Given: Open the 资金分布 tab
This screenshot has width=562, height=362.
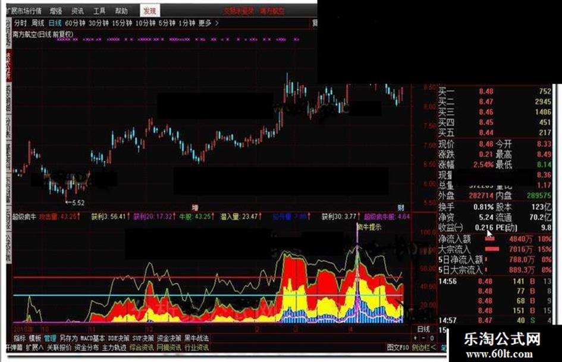Looking at the screenshot, I should click(86, 347).
